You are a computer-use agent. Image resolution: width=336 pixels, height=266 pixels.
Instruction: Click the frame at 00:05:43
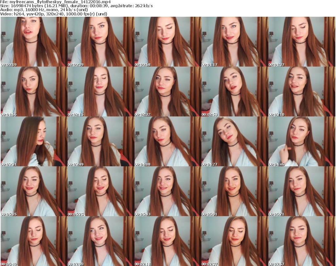(x=167, y=191)
